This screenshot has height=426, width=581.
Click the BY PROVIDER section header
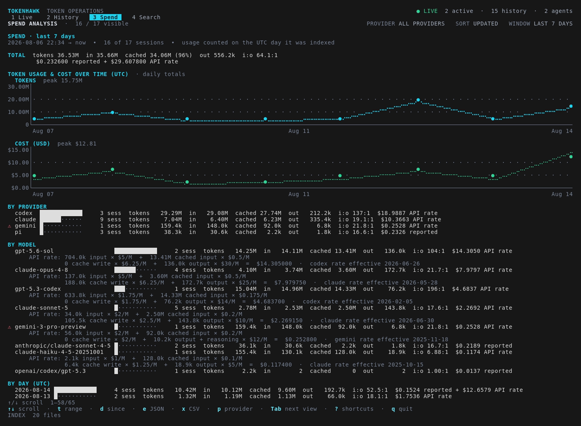[x=27, y=207]
